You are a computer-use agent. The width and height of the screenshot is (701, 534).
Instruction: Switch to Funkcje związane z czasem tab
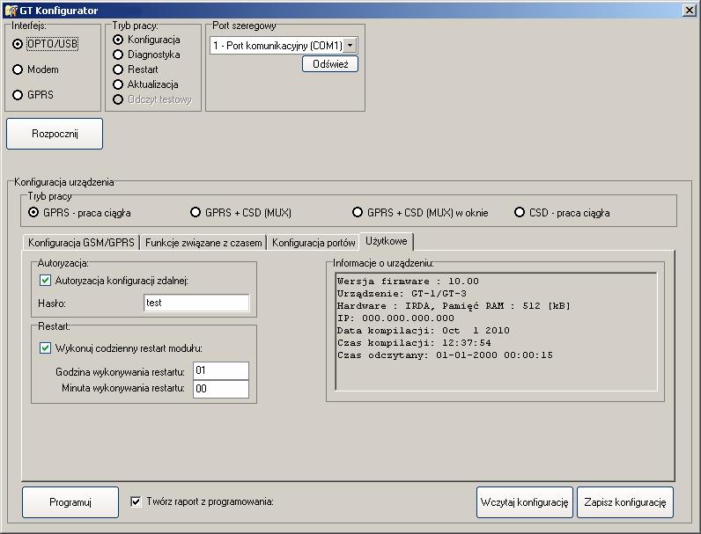click(203, 243)
